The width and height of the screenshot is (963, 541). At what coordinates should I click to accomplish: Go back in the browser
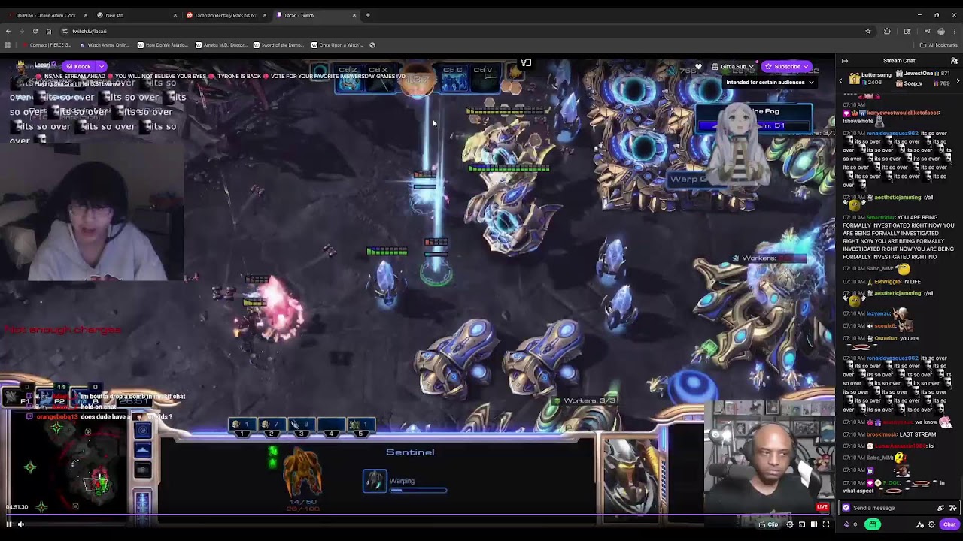[8, 31]
